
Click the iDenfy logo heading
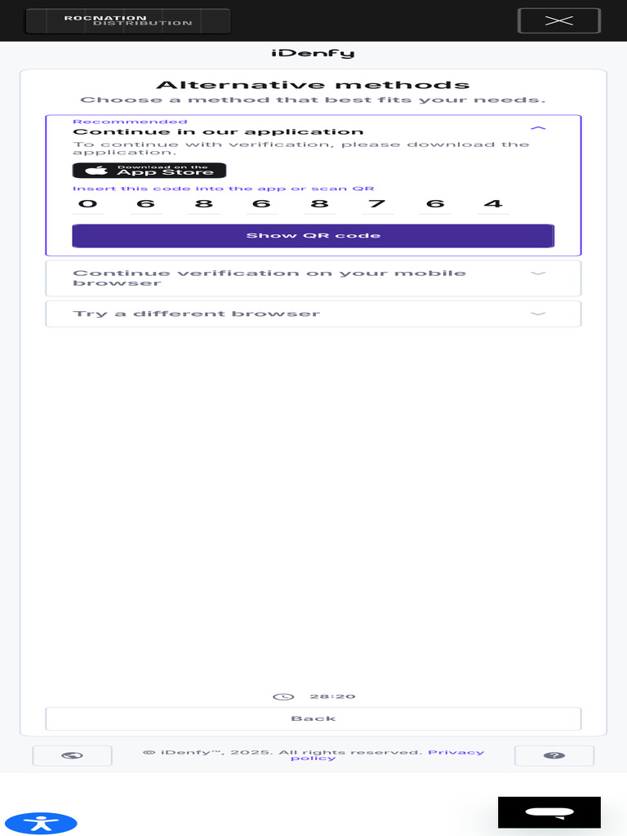pyautogui.click(x=313, y=53)
